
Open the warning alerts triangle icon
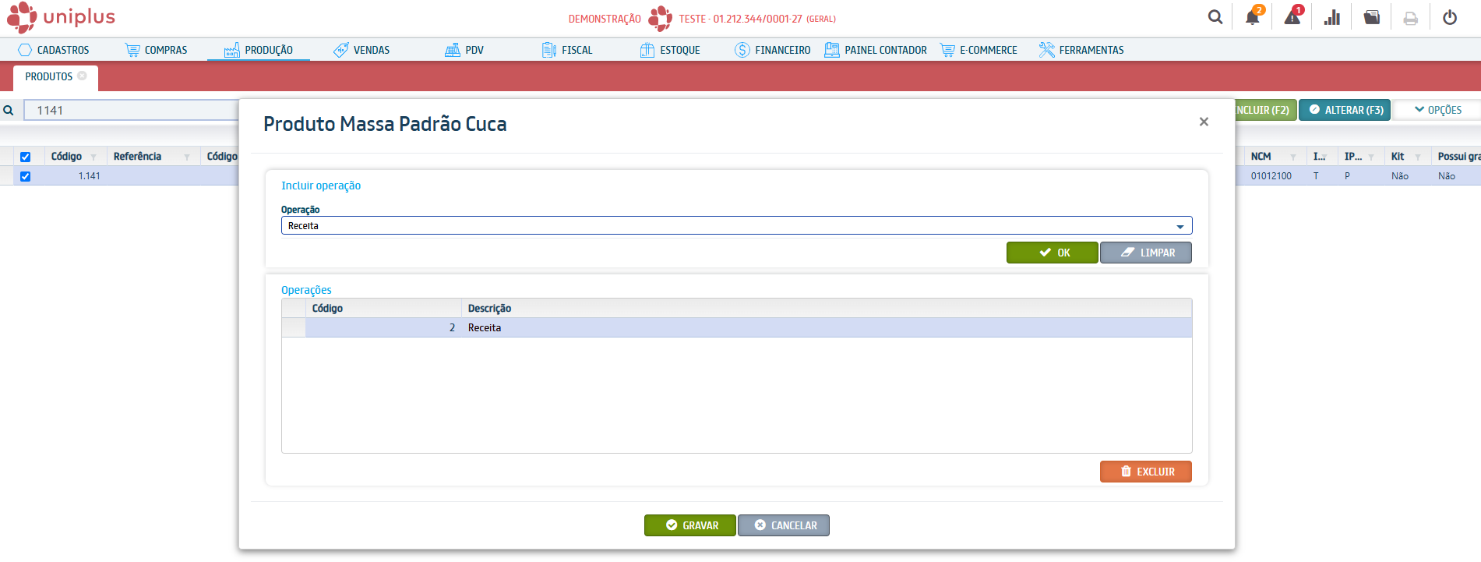click(1292, 17)
